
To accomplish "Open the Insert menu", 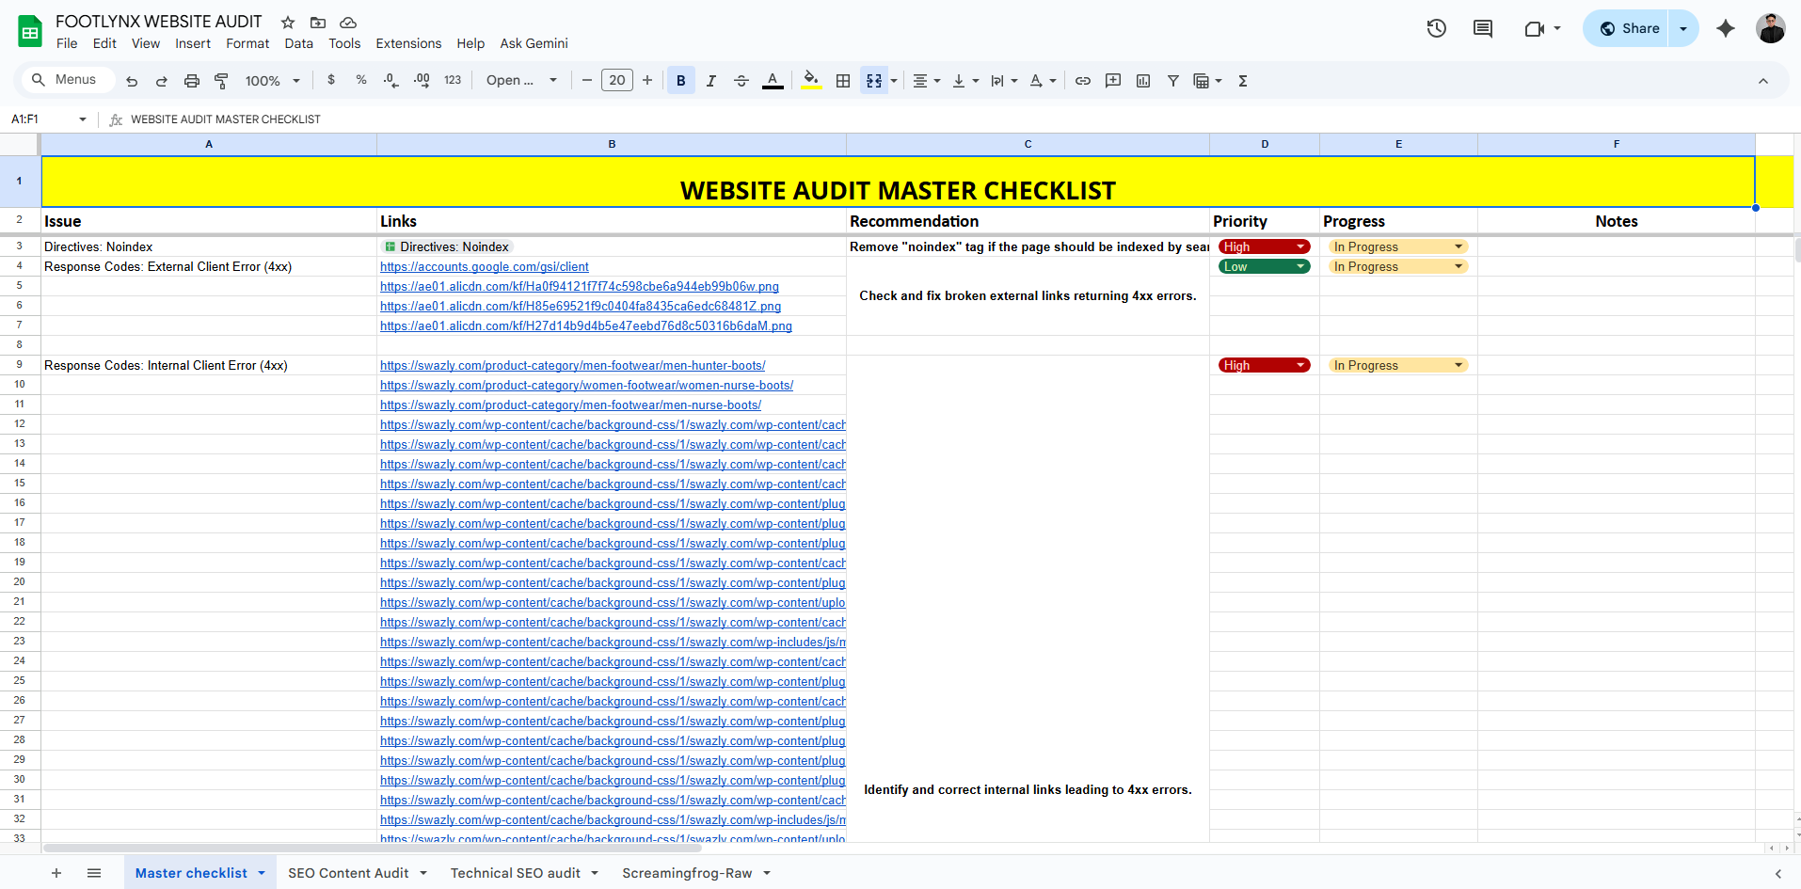I will point(193,43).
